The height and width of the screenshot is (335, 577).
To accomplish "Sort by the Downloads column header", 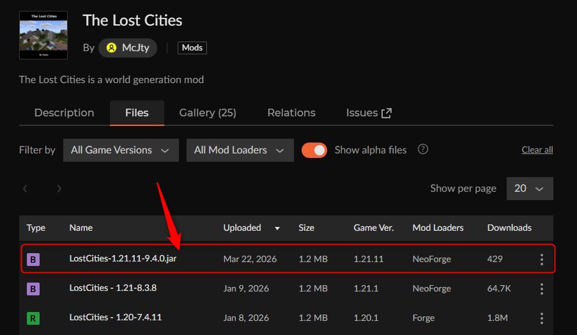I will coord(509,228).
